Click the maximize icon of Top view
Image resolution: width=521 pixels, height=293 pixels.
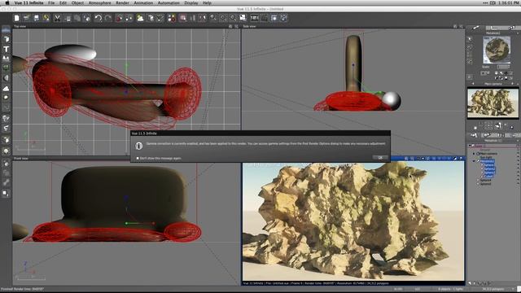[236, 26]
